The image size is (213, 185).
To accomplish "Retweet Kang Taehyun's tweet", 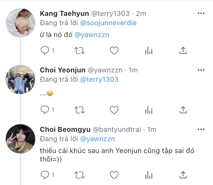I will point(80,51).
